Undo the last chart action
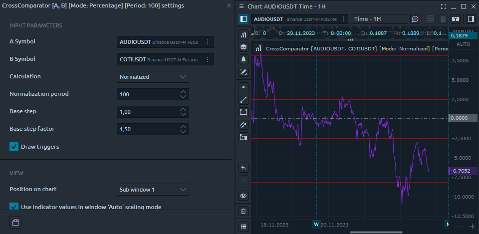 point(243,168)
